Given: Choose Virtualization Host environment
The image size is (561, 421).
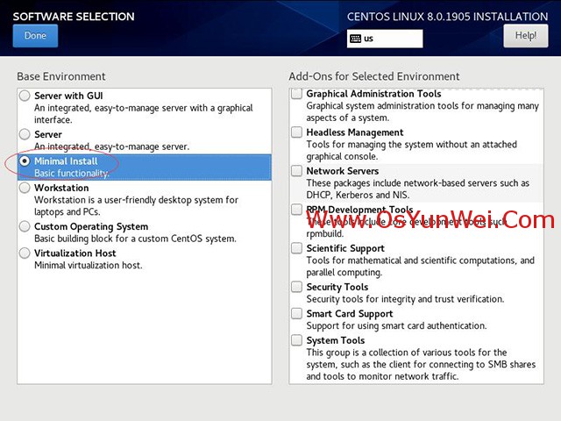Looking at the screenshot, I should (25, 253).
